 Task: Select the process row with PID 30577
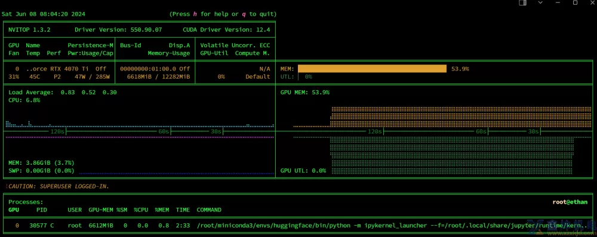tap(298, 225)
